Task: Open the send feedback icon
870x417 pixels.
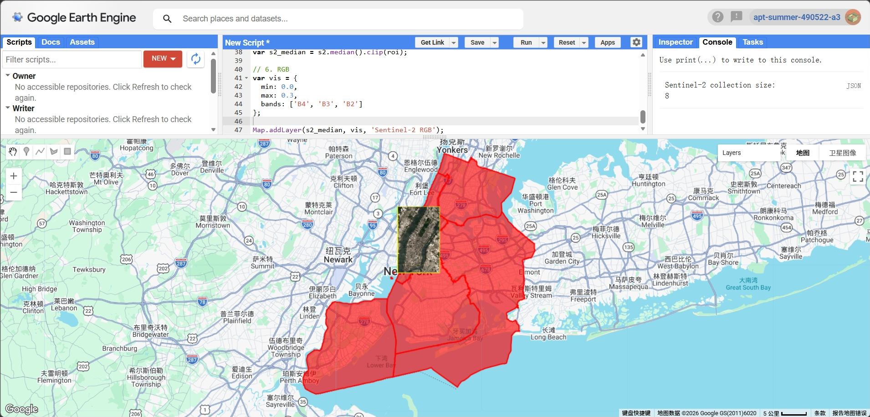Action: [736, 17]
